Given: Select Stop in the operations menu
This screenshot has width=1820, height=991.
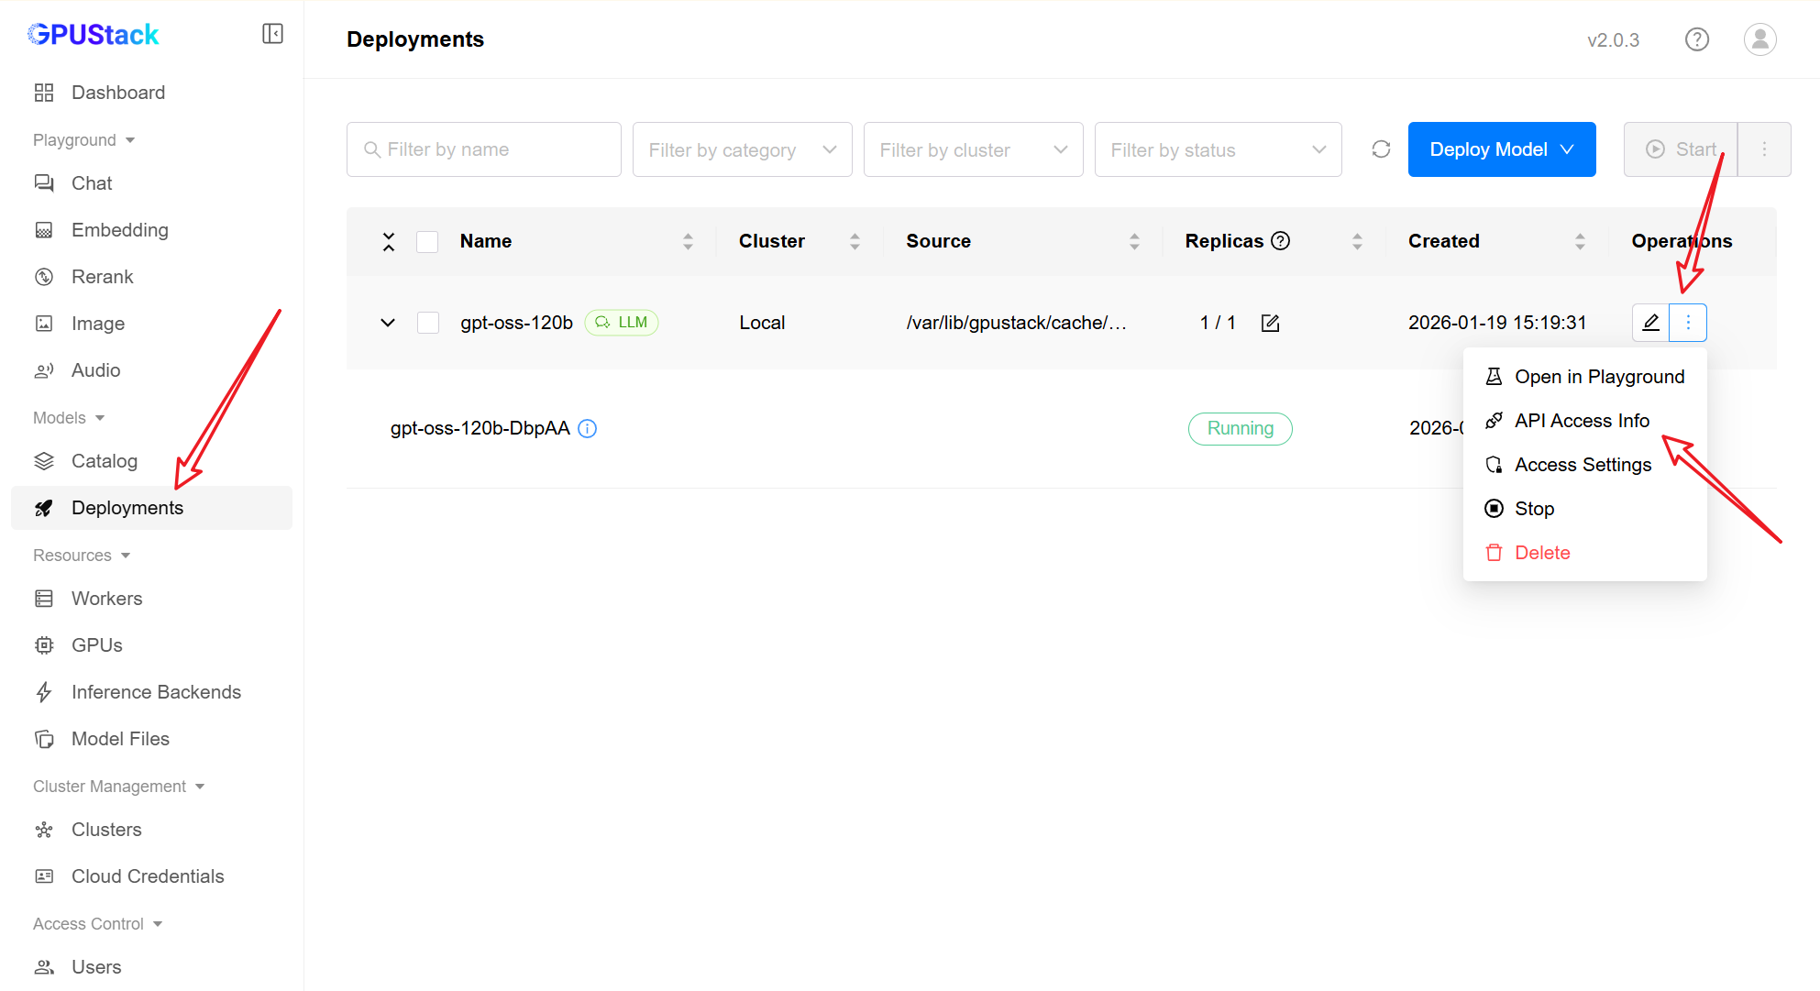Looking at the screenshot, I should point(1534,509).
